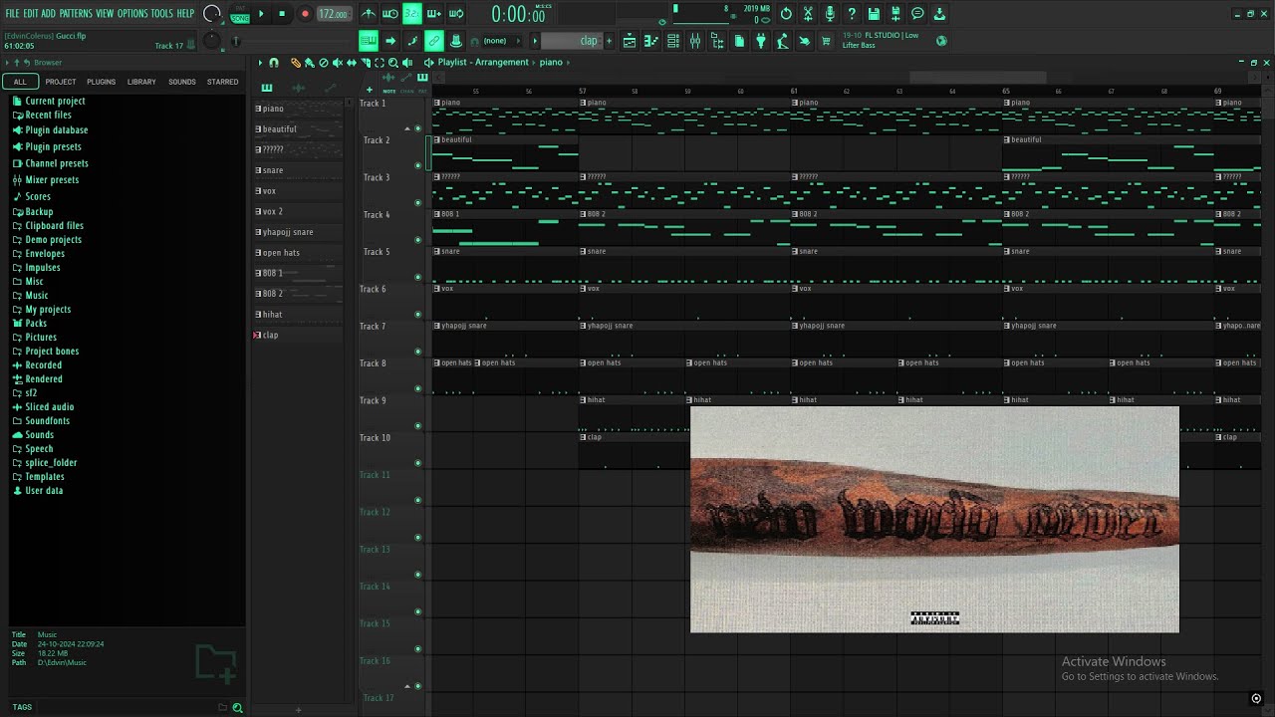Image resolution: width=1275 pixels, height=717 pixels.
Task: Toggle the playlist snap magnet icon
Action: click(274, 63)
